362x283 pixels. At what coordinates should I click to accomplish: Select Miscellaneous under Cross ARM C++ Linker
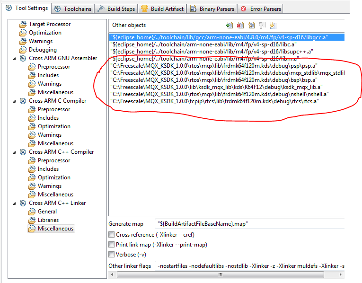click(x=51, y=229)
